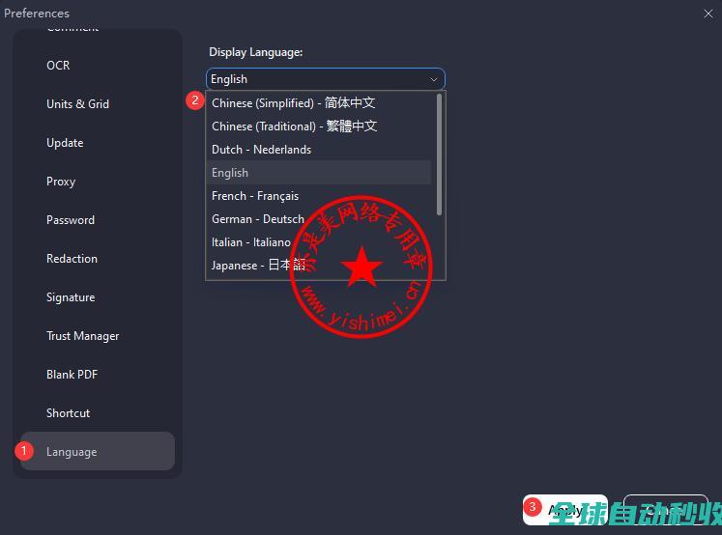This screenshot has height=535, width=722.
Task: Pick Italian - Italiano option
Action: click(x=251, y=242)
